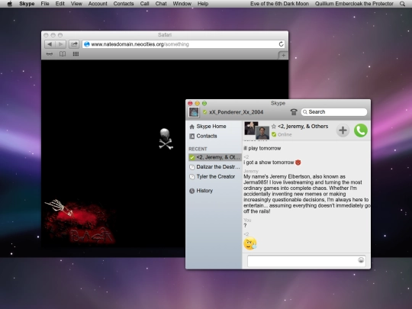Image resolution: width=412 pixels, height=309 pixels.
Task: Open the File menu
Action: click(45, 4)
